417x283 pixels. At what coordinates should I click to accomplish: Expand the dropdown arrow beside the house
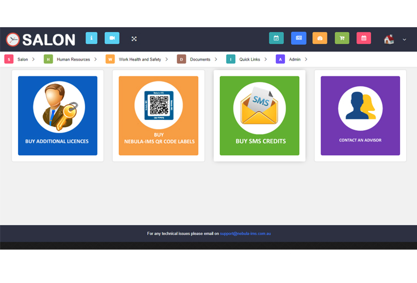[404, 40]
